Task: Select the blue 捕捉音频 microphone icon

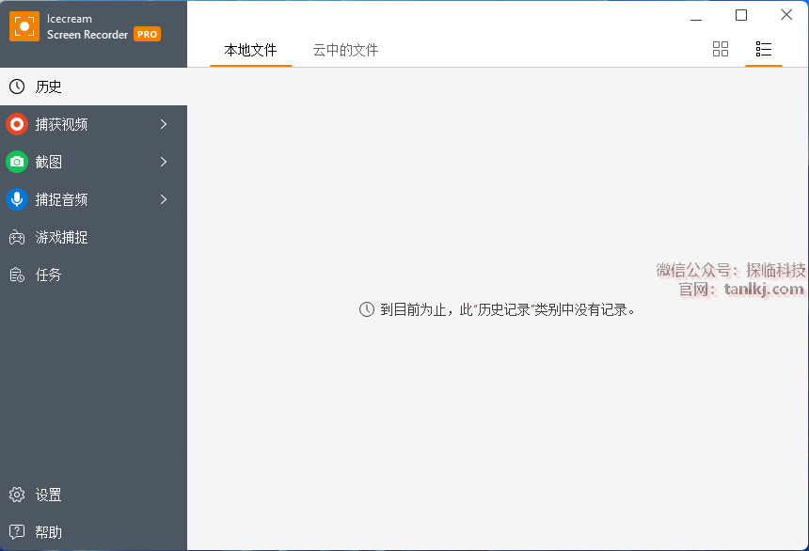Action: (x=17, y=199)
